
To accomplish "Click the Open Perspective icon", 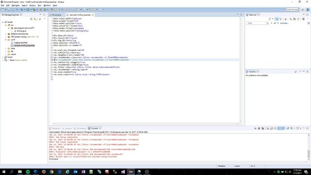I will (303, 10).
